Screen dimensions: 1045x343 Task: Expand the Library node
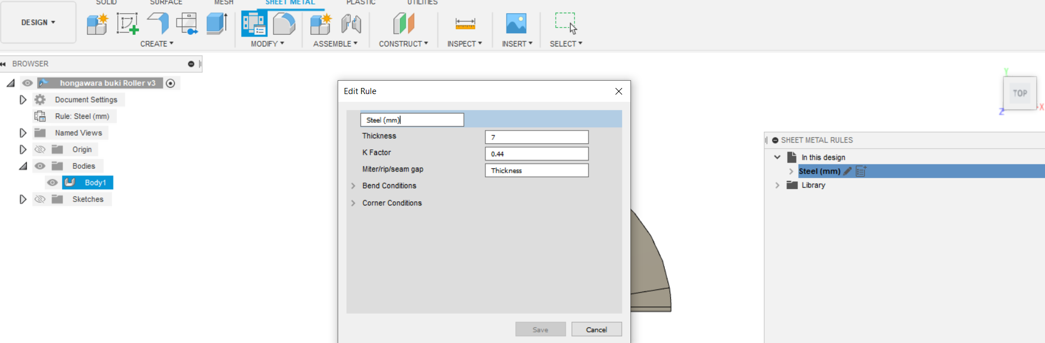tap(777, 185)
